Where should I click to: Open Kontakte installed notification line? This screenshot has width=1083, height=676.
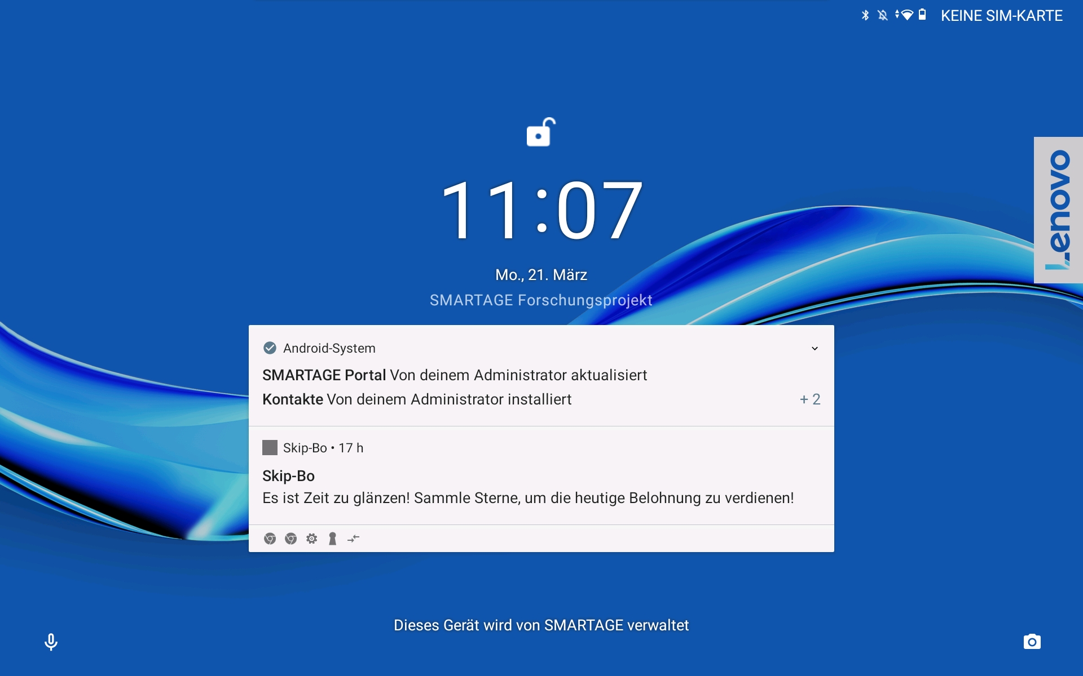[x=416, y=399]
